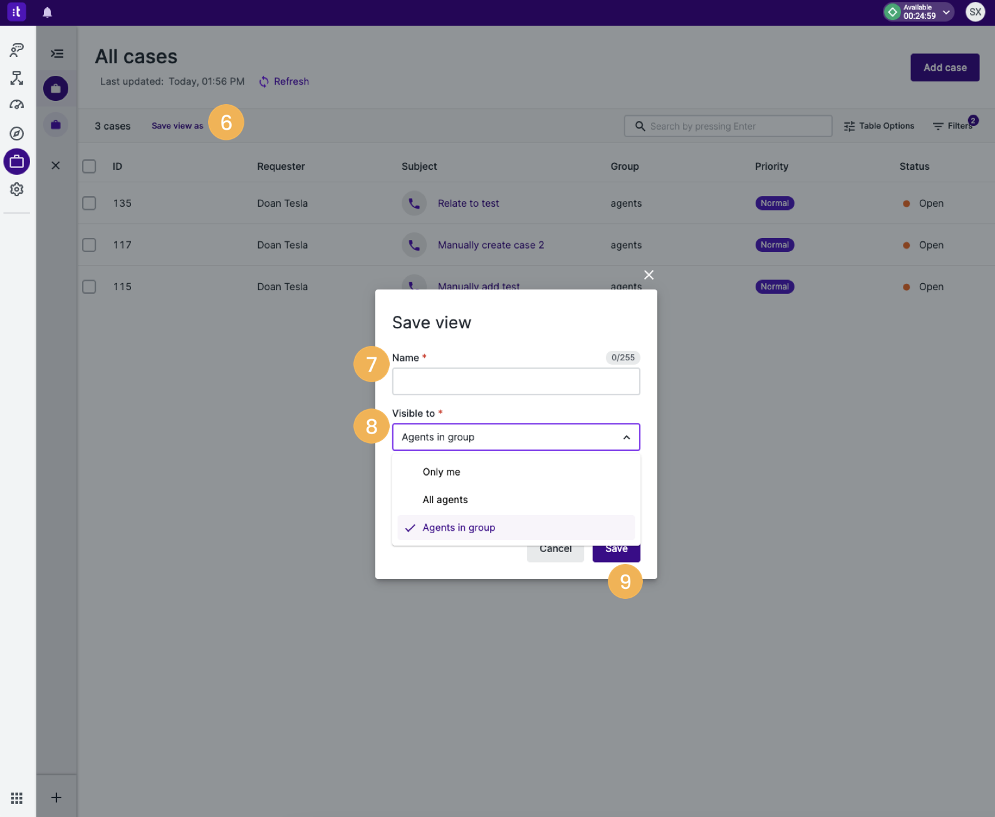Open the Filters panel
Screen dimensions: 995x817
(x=953, y=126)
